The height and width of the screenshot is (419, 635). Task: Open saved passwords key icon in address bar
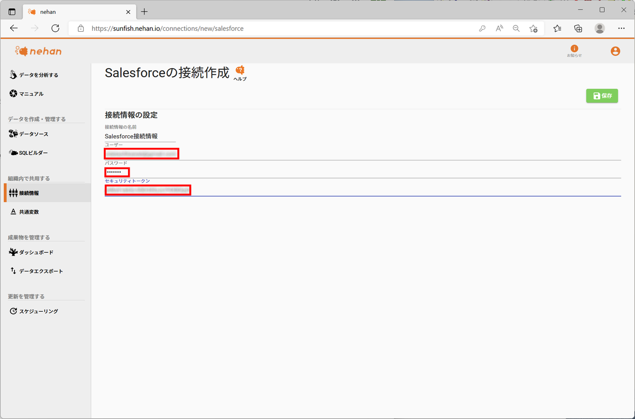(482, 29)
